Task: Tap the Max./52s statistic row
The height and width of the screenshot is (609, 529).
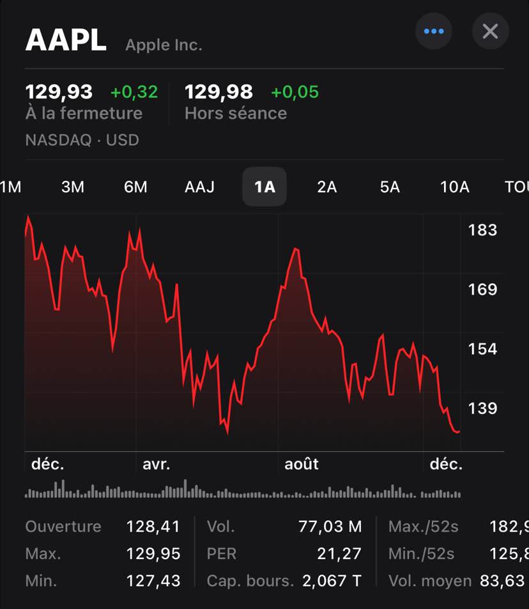Action: (457, 526)
